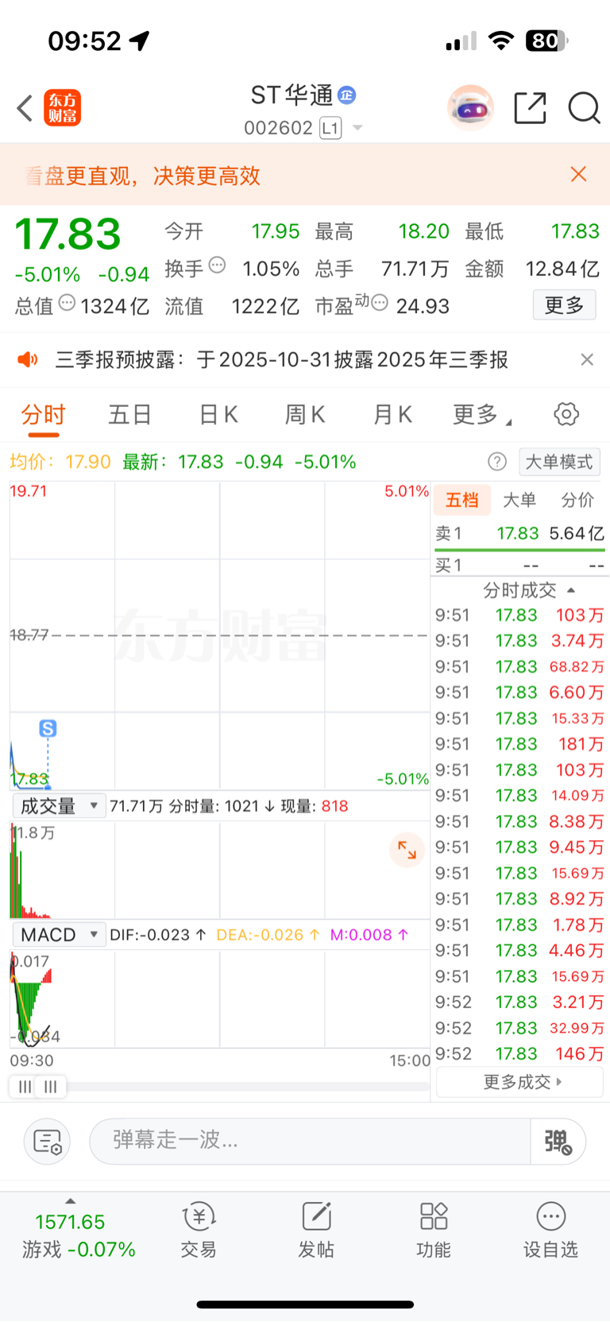The image size is (610, 1322).
Task: Tap info icon next to 市盈
Action: 380,303
